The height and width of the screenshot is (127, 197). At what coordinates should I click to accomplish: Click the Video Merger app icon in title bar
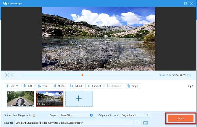tap(5, 3)
